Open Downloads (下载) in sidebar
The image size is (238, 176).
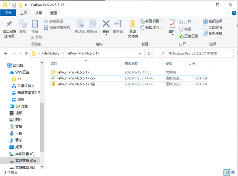click(16, 133)
